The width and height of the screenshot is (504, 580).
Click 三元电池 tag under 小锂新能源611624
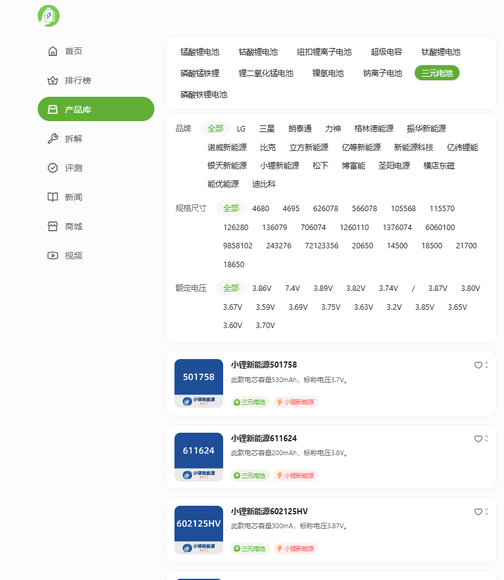250,476
